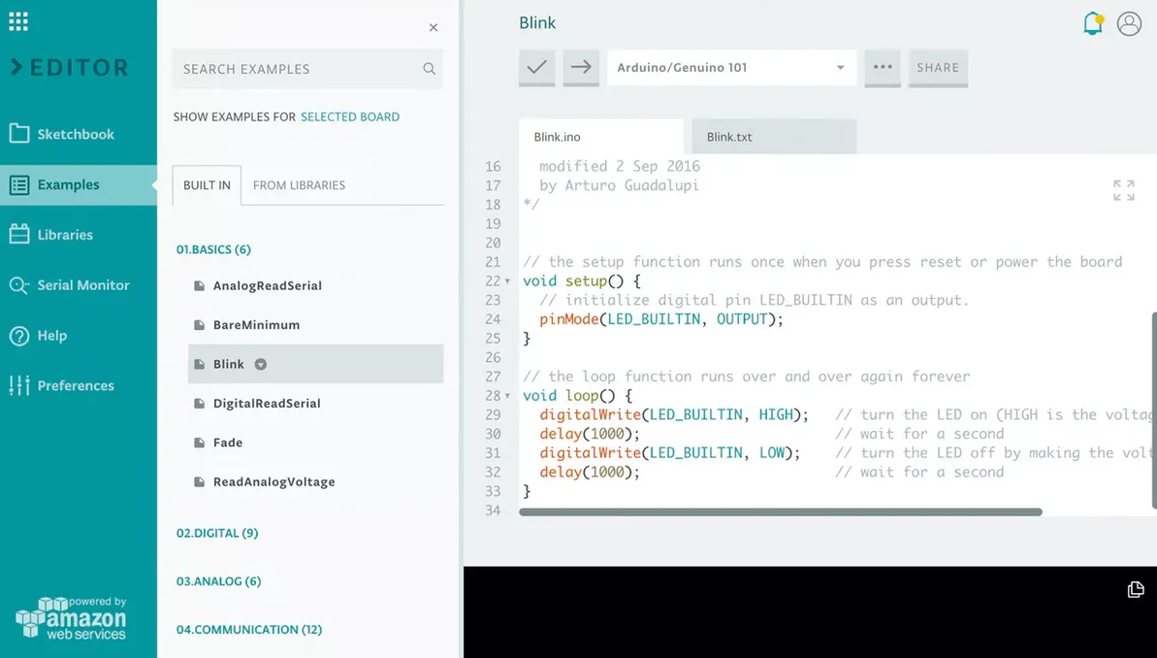
Task: Click the Blink sketch title
Action: [537, 23]
